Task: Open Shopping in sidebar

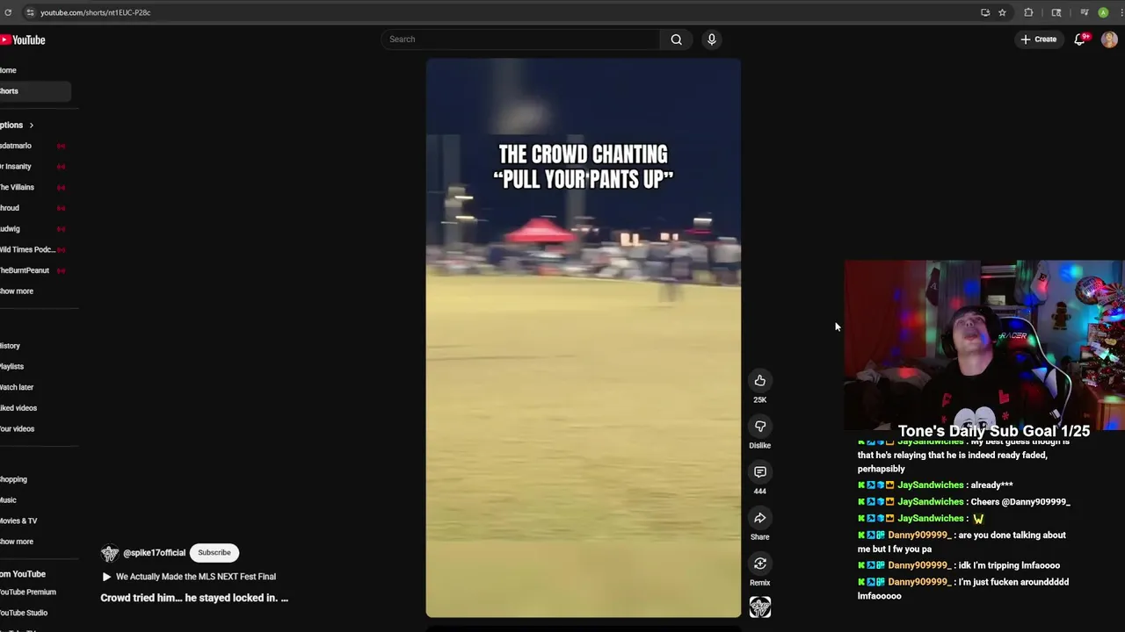Action: [x=13, y=479]
